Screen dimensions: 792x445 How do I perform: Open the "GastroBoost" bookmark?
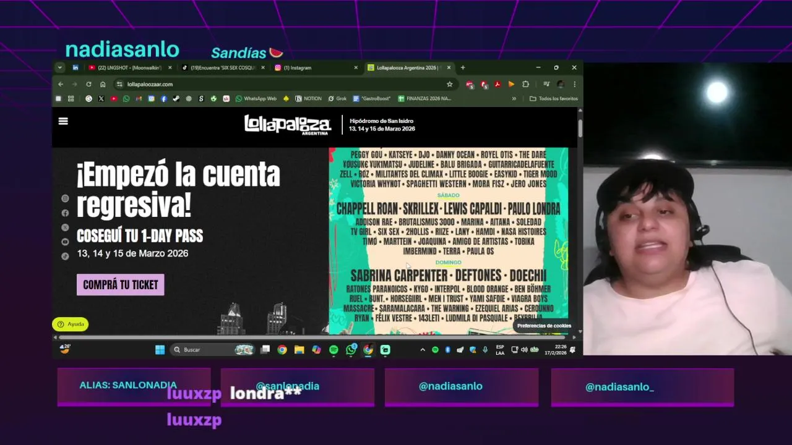(x=372, y=98)
